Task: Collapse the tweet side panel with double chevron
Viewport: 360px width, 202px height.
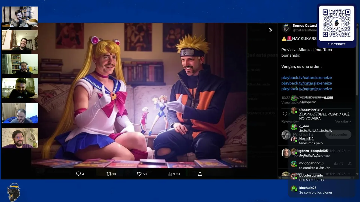Action: point(271,30)
